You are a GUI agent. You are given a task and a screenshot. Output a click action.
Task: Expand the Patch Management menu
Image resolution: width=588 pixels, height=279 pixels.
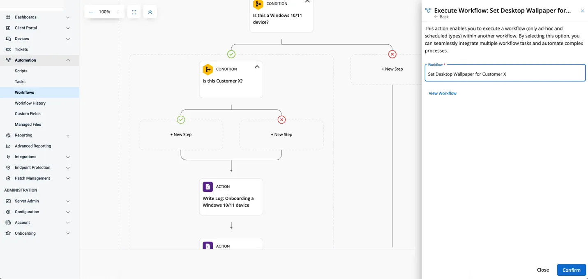(x=68, y=178)
